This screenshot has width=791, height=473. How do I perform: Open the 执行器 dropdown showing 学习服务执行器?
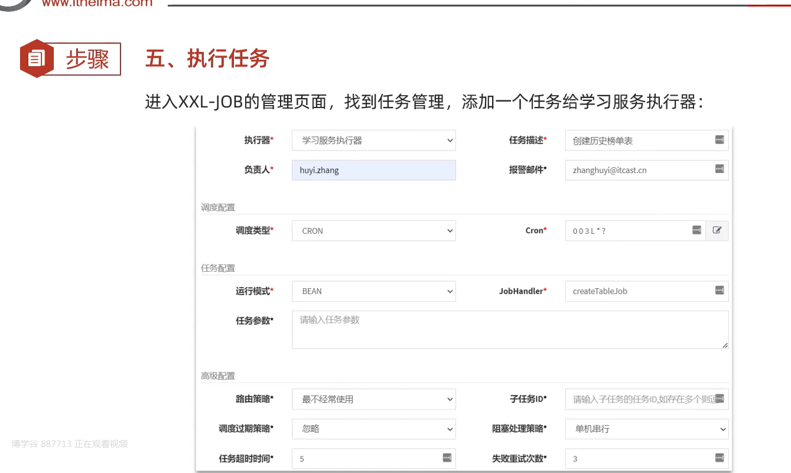click(374, 141)
